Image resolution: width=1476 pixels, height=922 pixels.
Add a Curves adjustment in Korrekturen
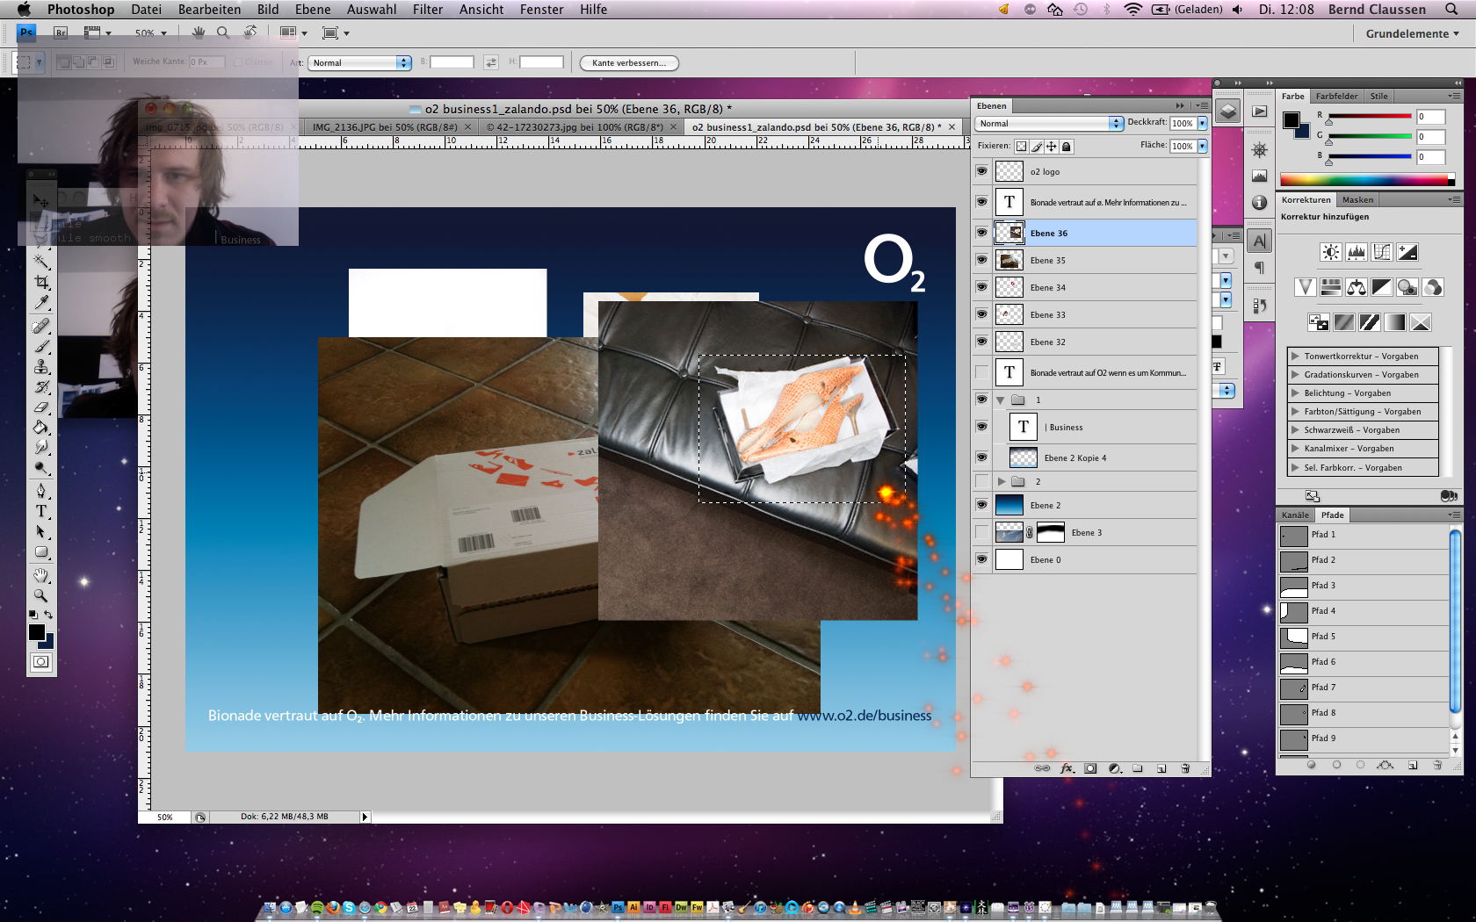[1382, 253]
